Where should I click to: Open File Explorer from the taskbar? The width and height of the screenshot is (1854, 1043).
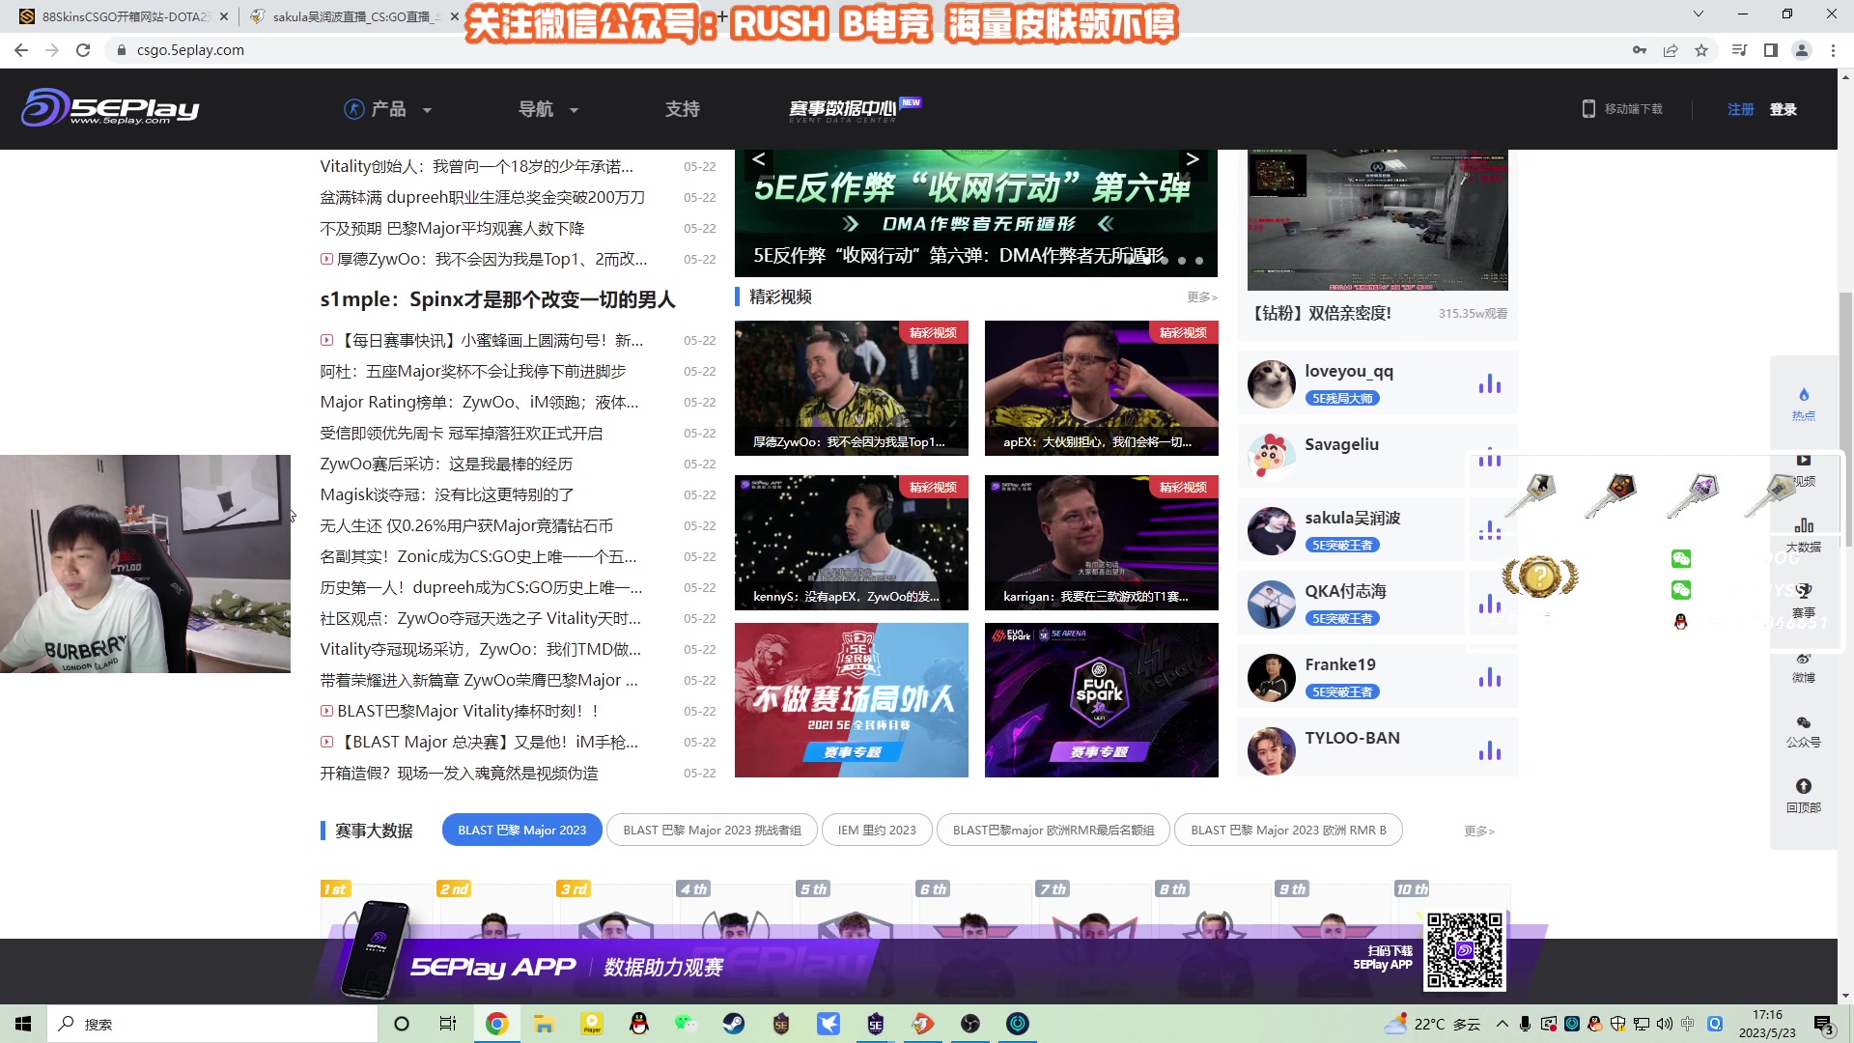click(544, 1024)
